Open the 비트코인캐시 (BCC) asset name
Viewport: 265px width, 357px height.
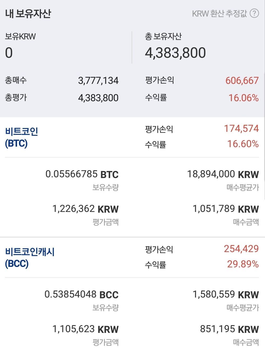pos(30,257)
